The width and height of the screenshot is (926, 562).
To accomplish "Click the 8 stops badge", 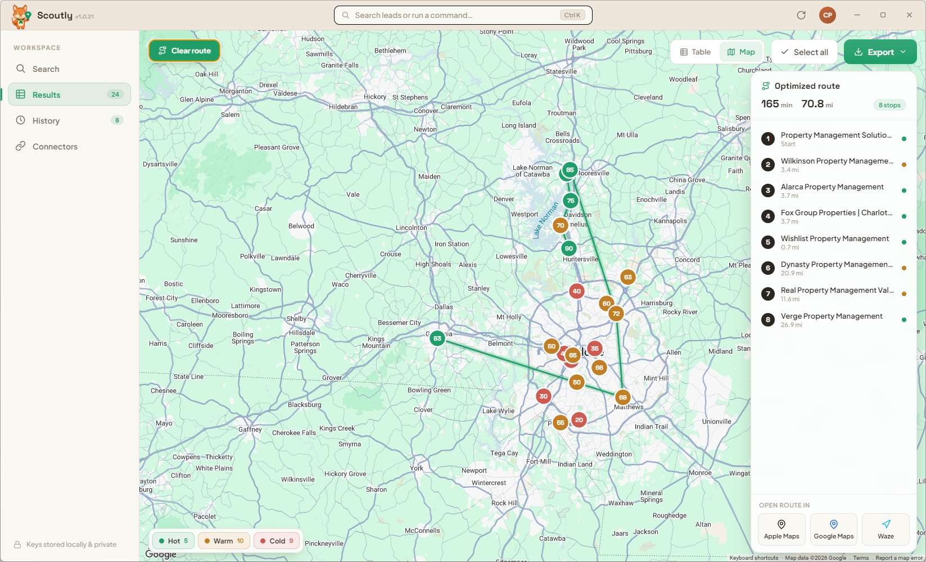I will pos(889,105).
